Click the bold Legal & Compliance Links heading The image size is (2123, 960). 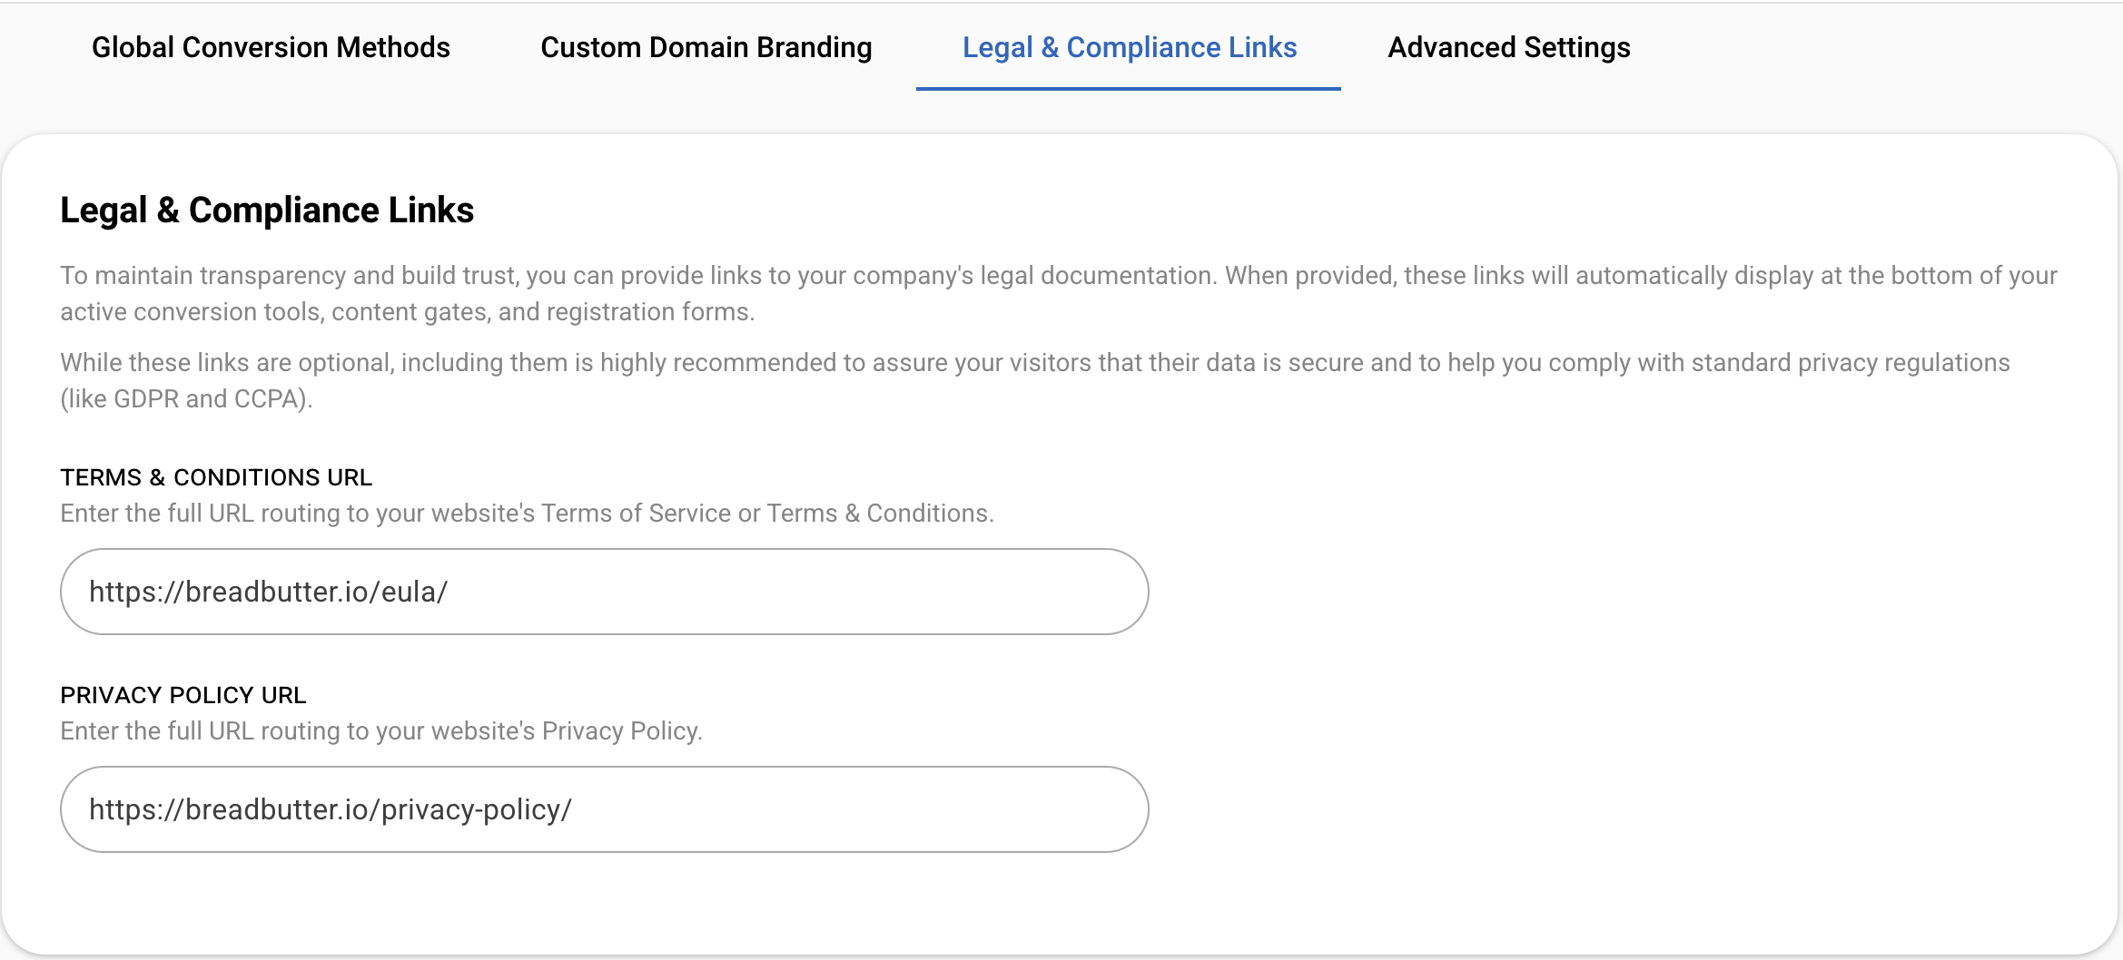click(267, 211)
